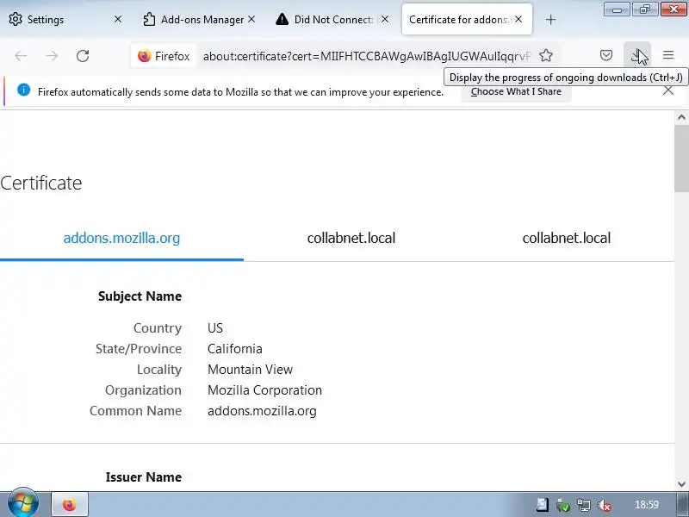The image size is (689, 517).
Task: Close the Settings tab
Action: tap(118, 19)
